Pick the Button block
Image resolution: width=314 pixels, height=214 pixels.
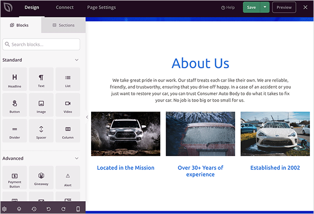coord(15,105)
